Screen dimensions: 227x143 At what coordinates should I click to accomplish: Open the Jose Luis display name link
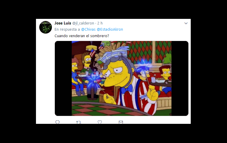tap(63, 23)
